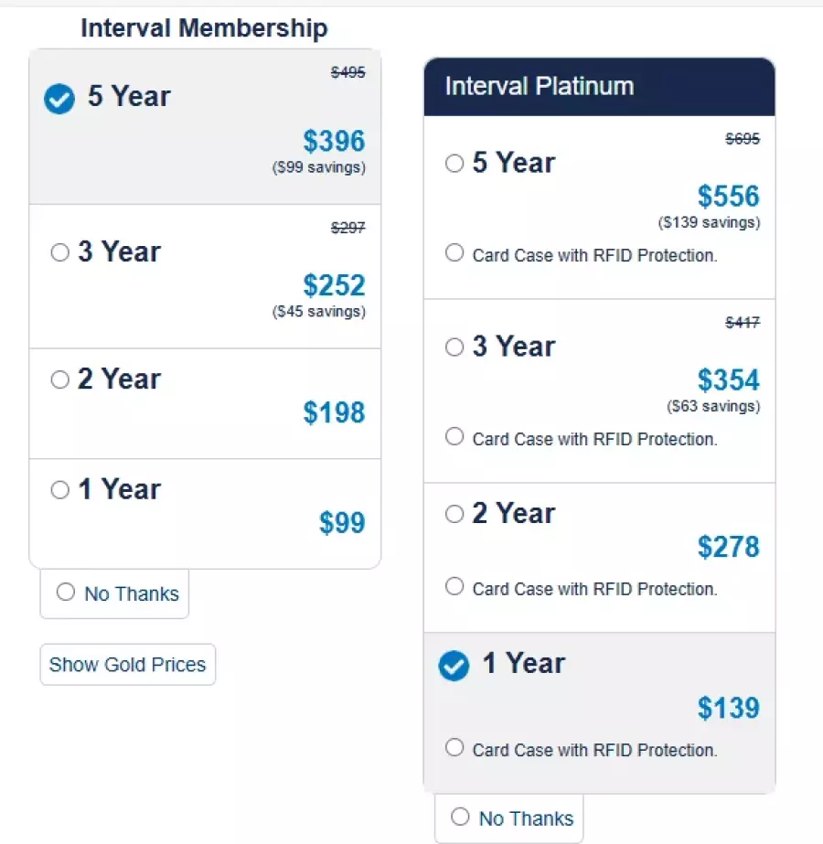Click the checked 1 Year Platinum icon
This screenshot has height=844, width=823.
click(454, 666)
